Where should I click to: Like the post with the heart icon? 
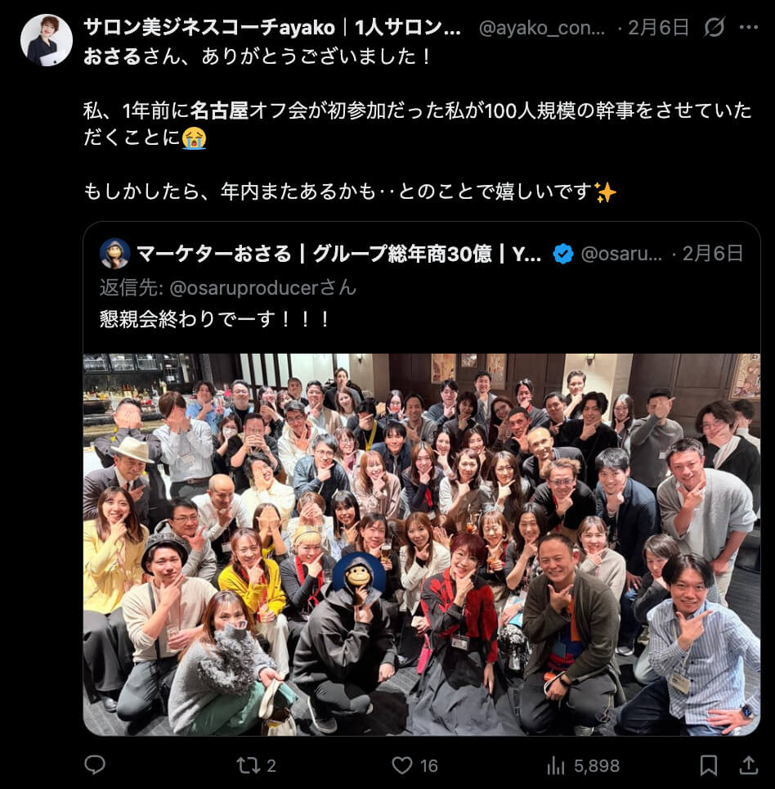tap(414, 765)
